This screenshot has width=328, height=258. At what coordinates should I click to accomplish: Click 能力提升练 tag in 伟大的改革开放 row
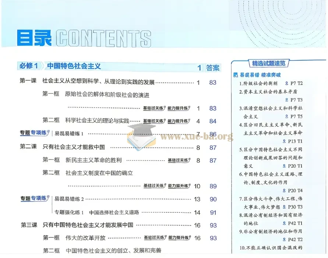click(x=180, y=237)
